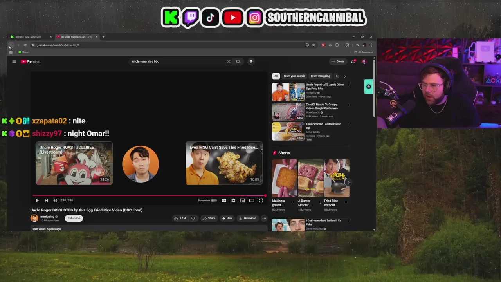Open options for Fried Rice Without short

pyautogui.click(x=346, y=202)
